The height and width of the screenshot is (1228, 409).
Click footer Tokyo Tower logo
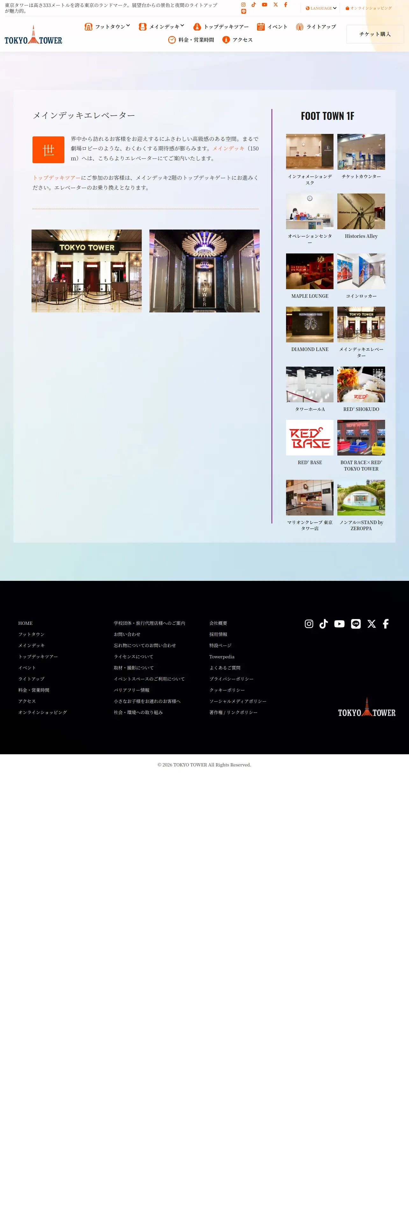(367, 707)
